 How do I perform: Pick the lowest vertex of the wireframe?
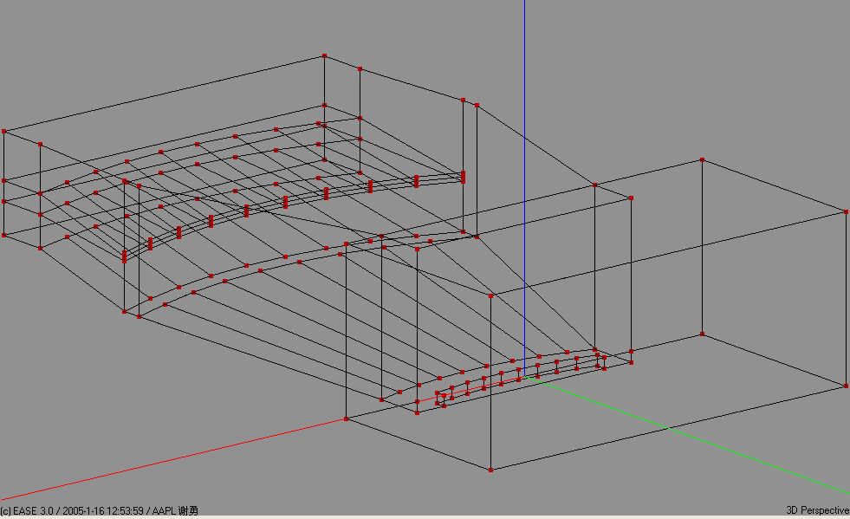click(491, 470)
